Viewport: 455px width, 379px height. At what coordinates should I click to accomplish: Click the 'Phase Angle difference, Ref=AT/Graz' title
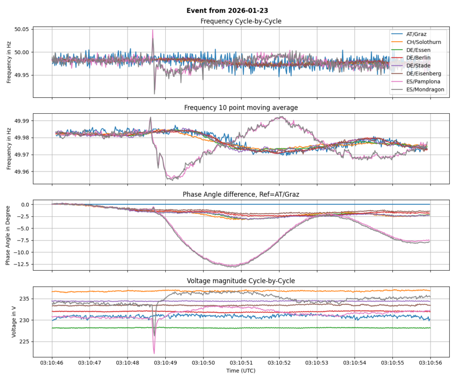click(241, 194)
